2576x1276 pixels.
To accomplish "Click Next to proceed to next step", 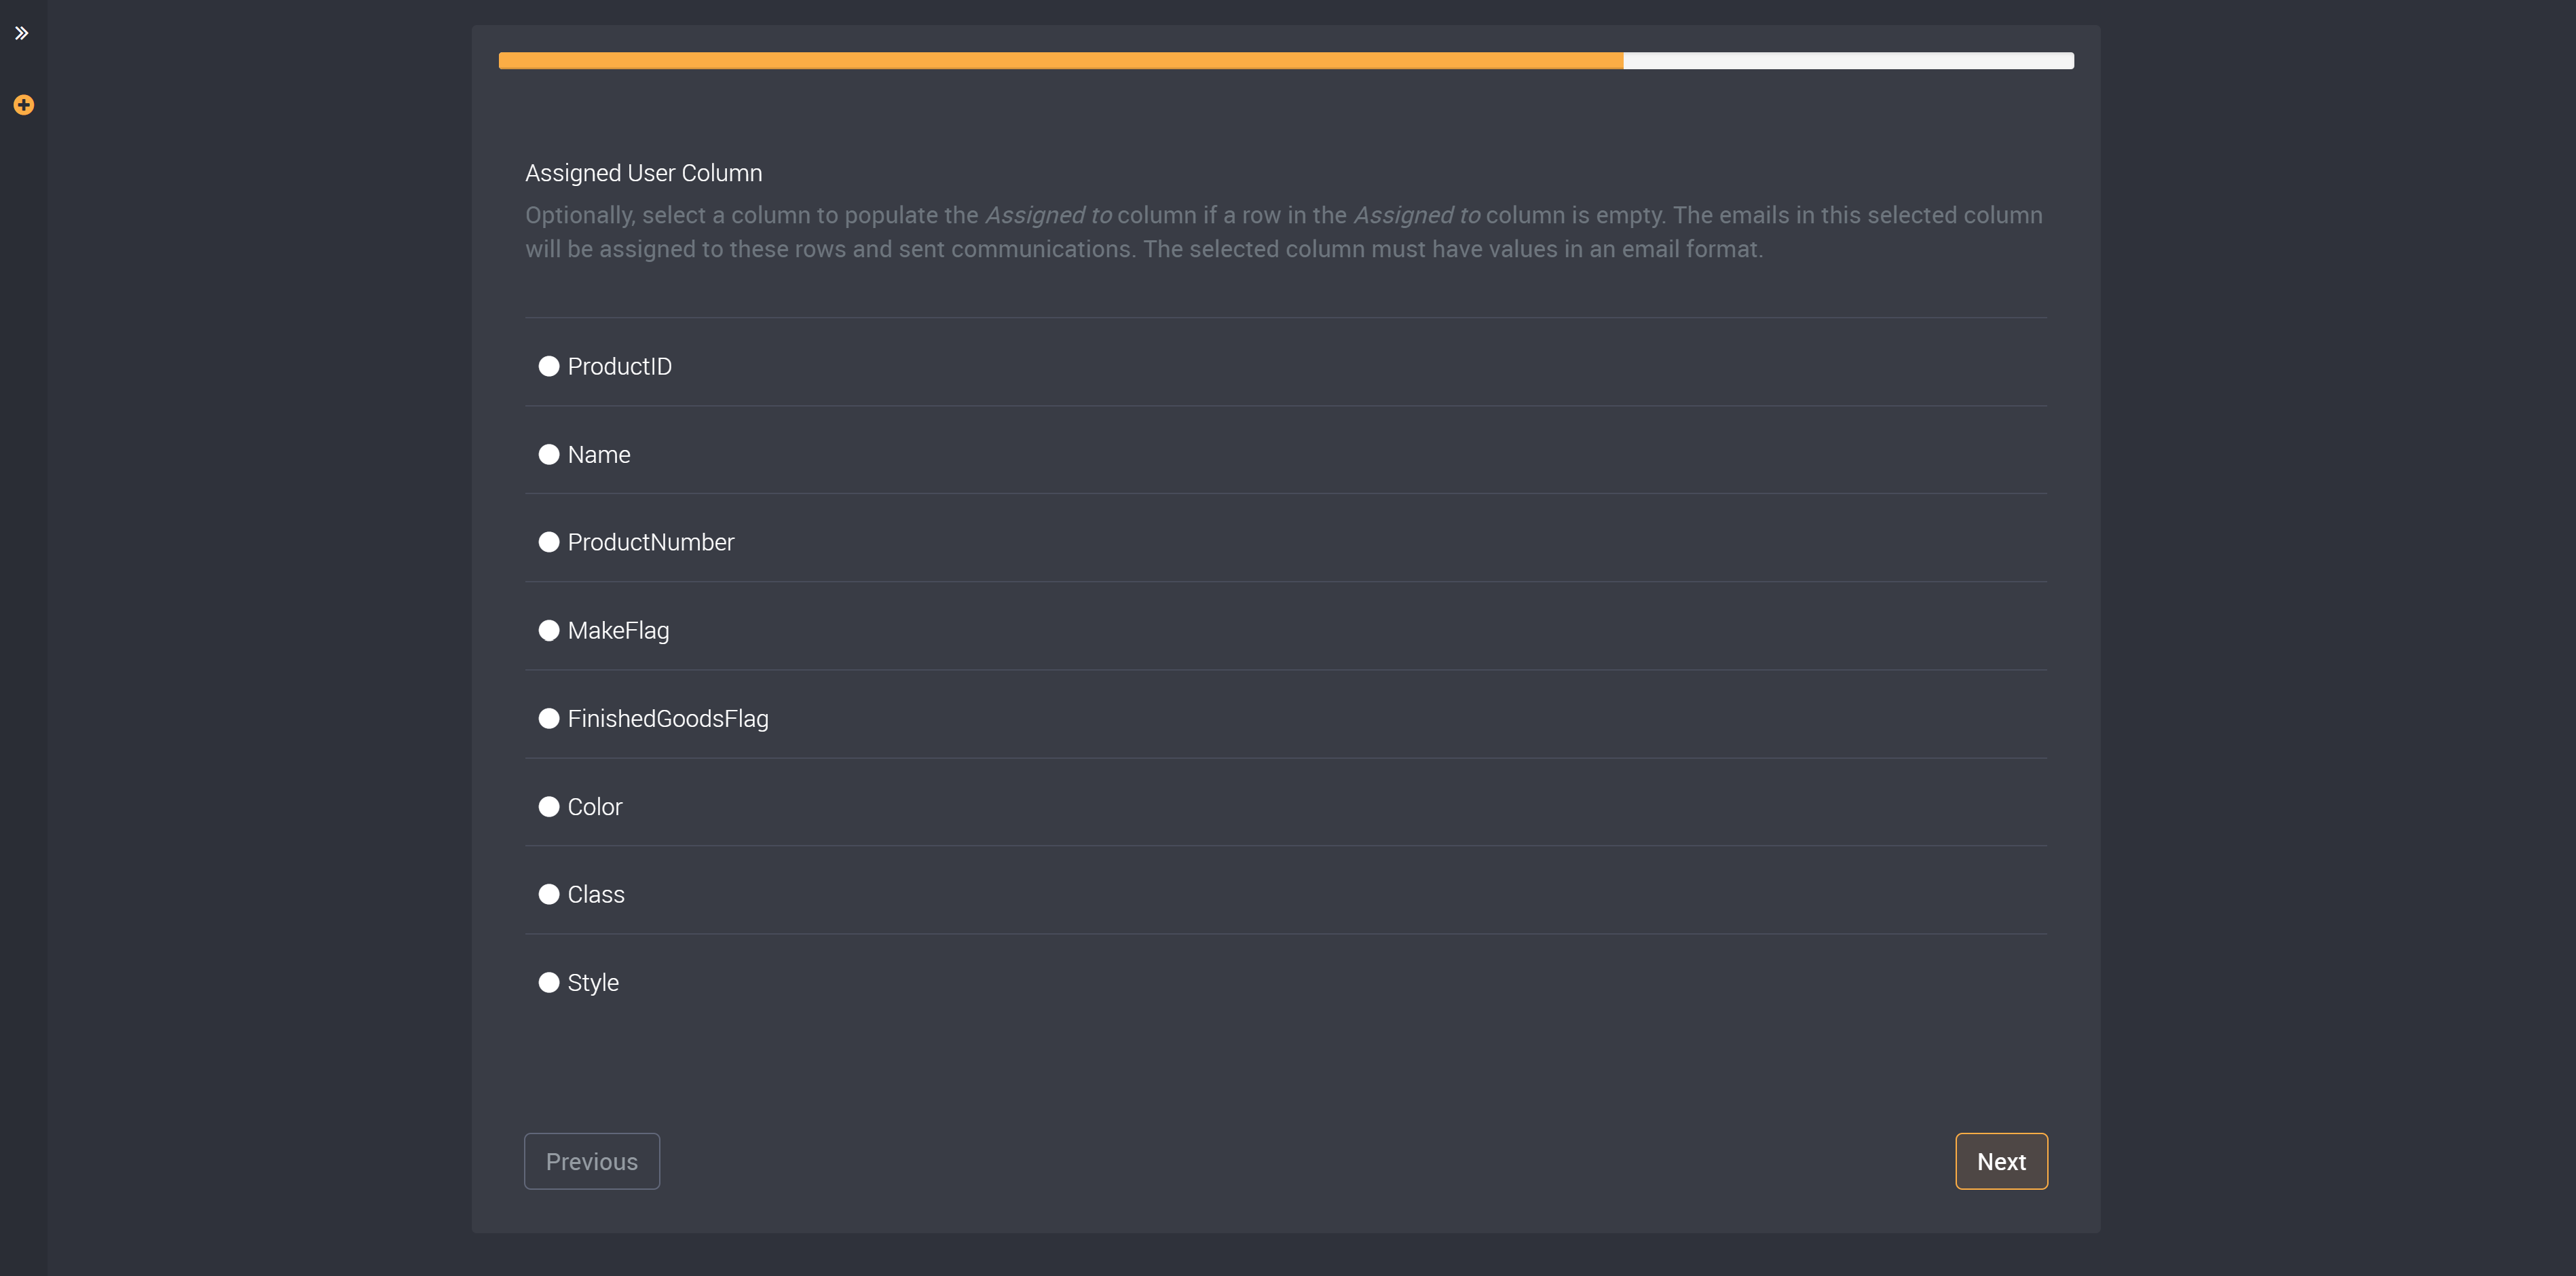I will 2001,1161.
